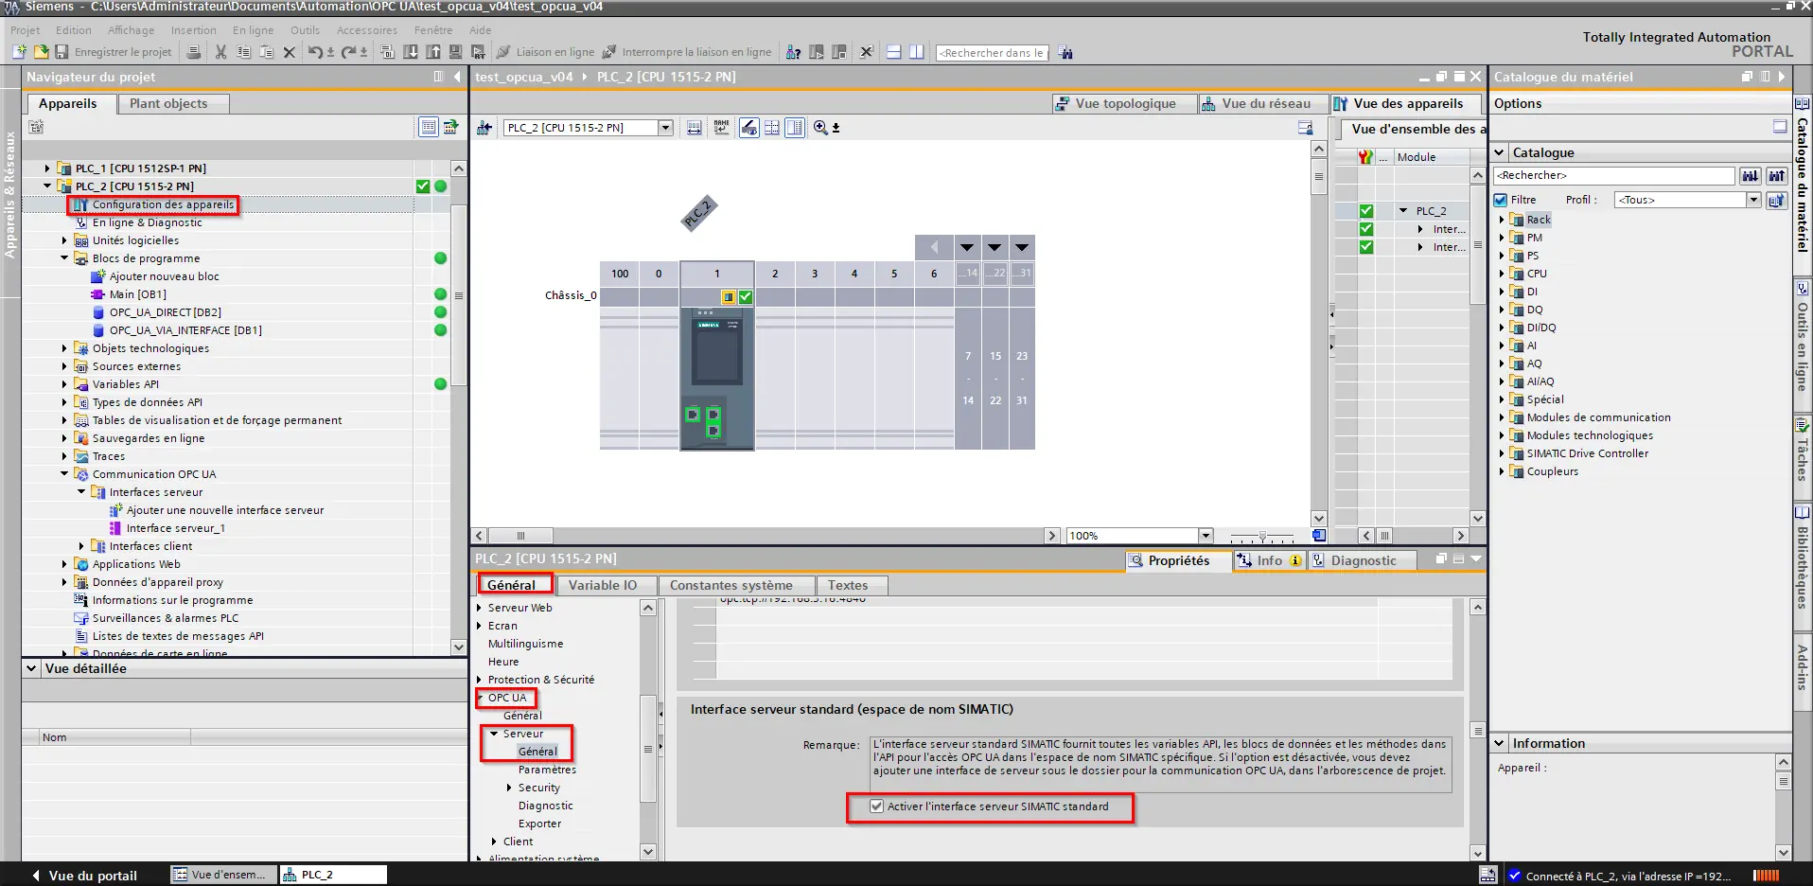Click the show module labels NAME icon
Screen dimensions: 1813x886
click(x=722, y=128)
